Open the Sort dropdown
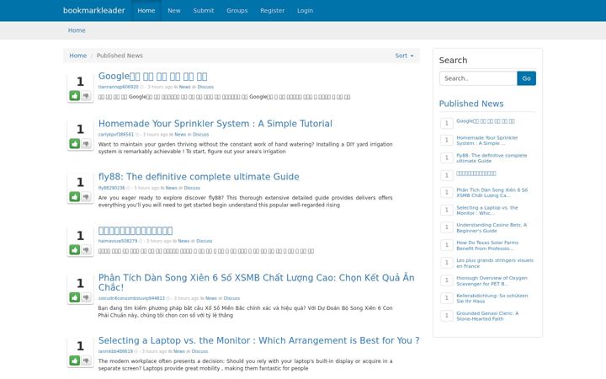The width and height of the screenshot is (606, 379). coord(404,56)
